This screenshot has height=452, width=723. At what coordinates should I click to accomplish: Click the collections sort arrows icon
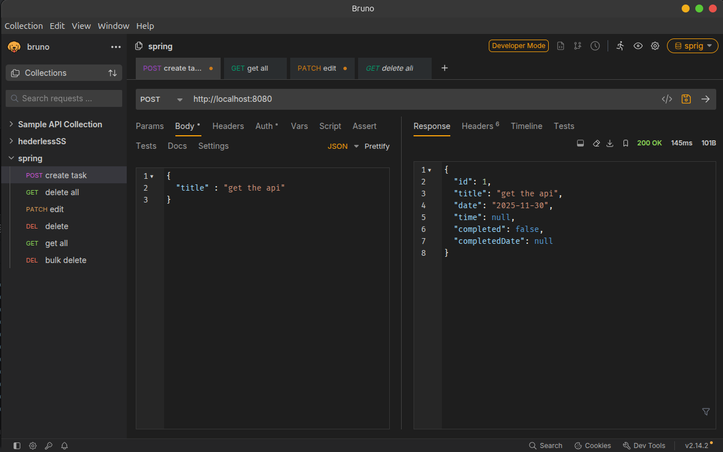pyautogui.click(x=113, y=73)
